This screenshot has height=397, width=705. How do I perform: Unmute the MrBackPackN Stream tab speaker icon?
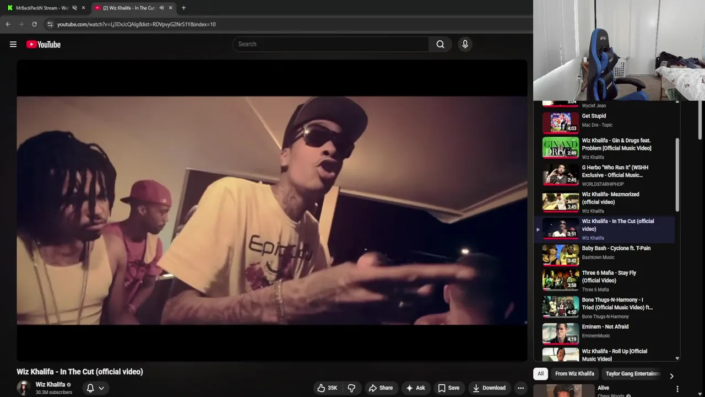pos(74,8)
